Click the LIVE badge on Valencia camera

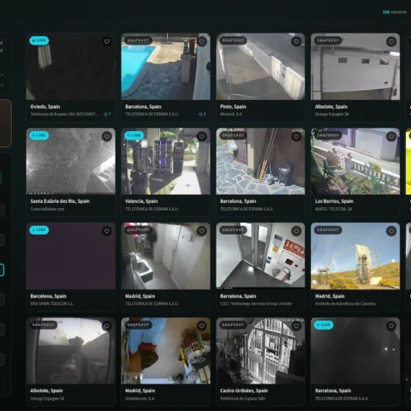134,135
